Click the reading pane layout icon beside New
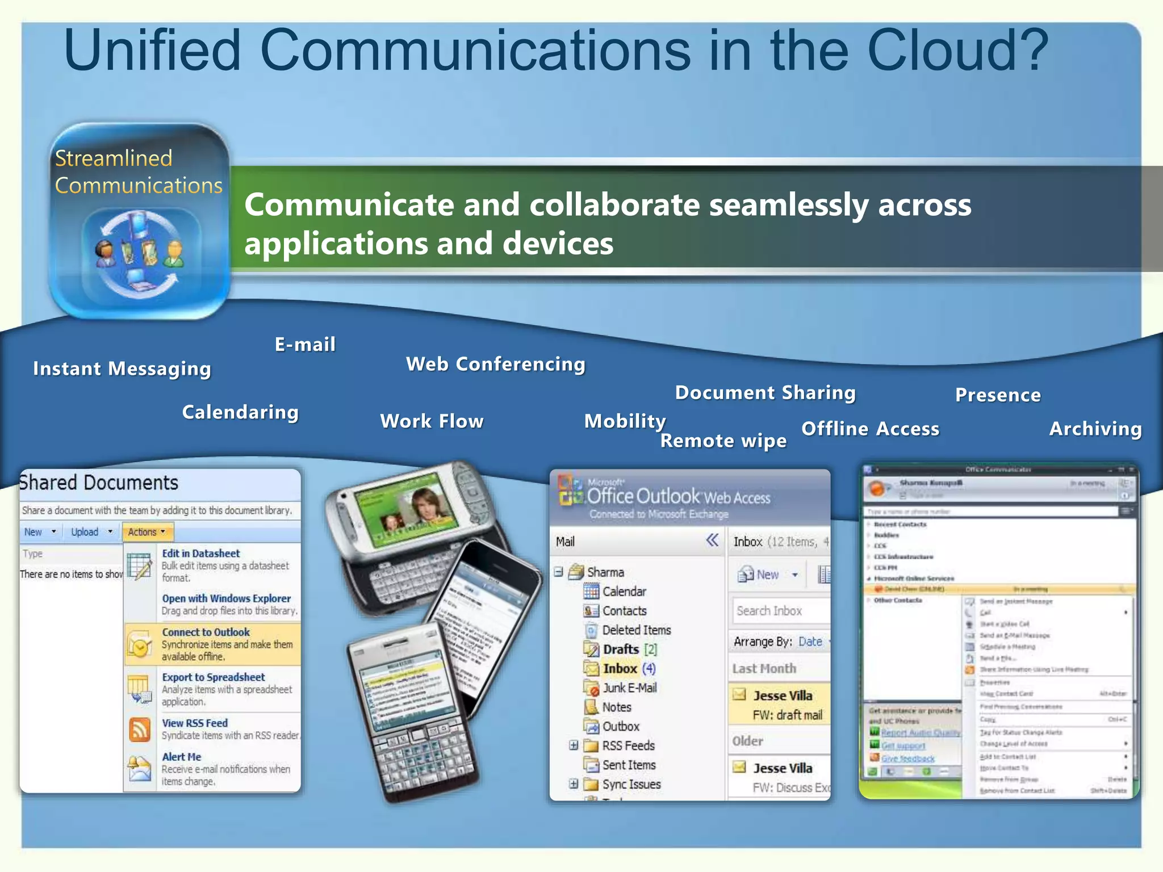This screenshot has height=872, width=1163. pyautogui.click(x=824, y=575)
